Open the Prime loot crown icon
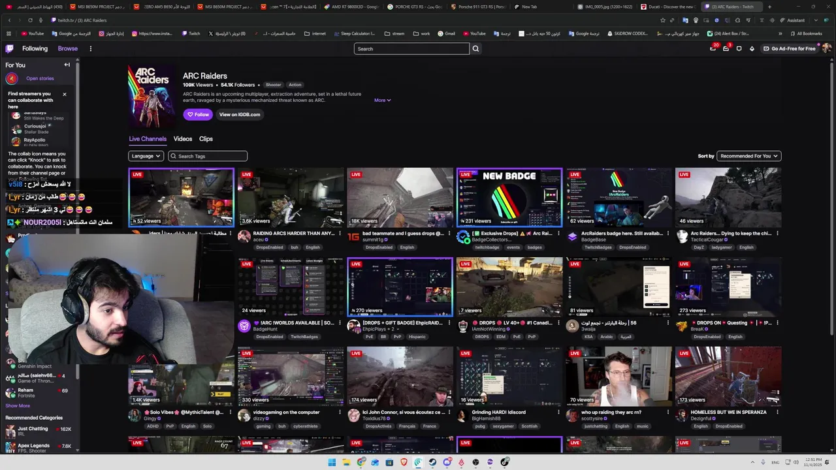 coord(713,48)
